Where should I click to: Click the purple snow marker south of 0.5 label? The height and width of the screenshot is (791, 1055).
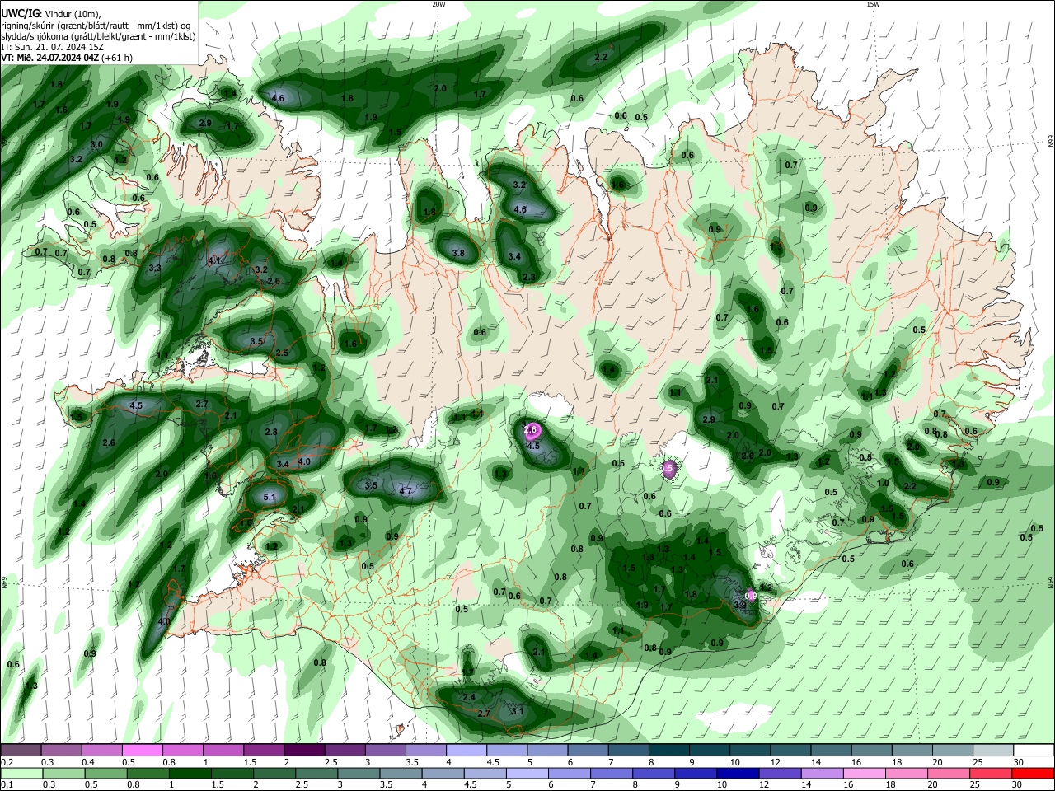pyautogui.click(x=668, y=469)
